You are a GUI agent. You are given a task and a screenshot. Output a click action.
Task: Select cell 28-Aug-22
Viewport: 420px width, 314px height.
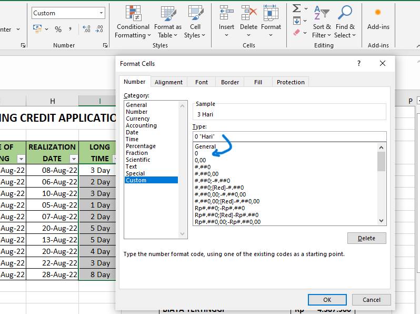click(52, 274)
